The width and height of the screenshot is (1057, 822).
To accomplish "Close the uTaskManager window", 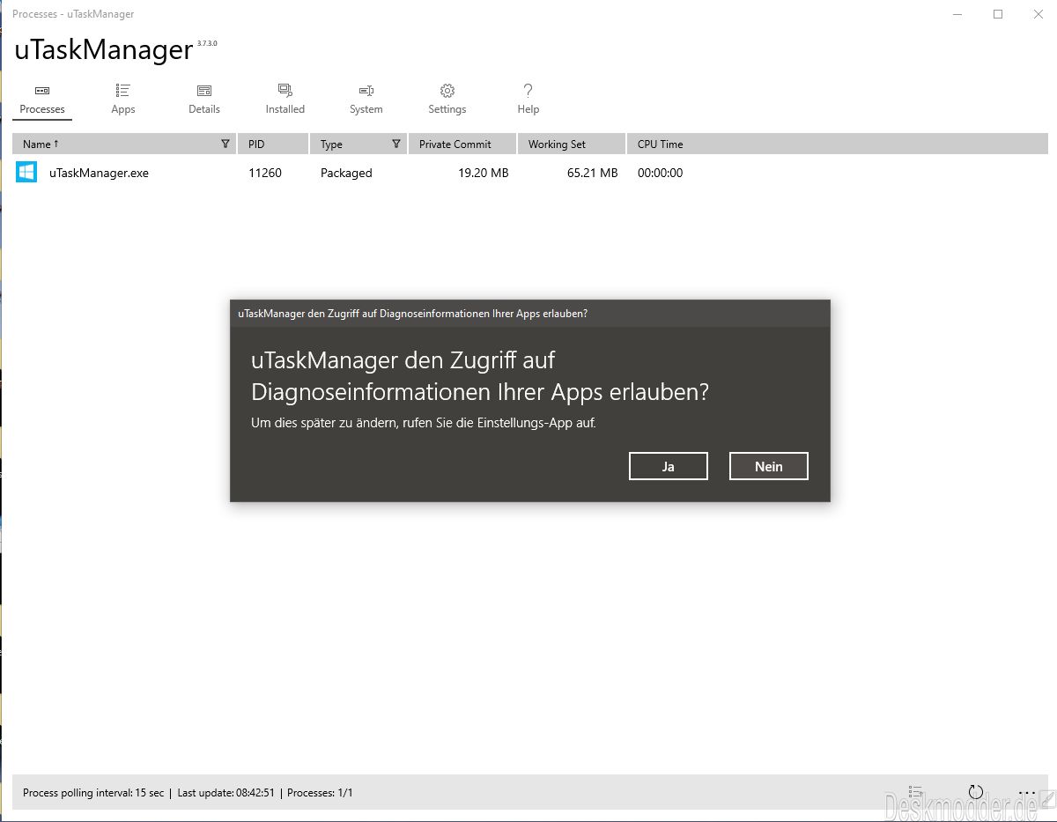I will (x=1038, y=14).
